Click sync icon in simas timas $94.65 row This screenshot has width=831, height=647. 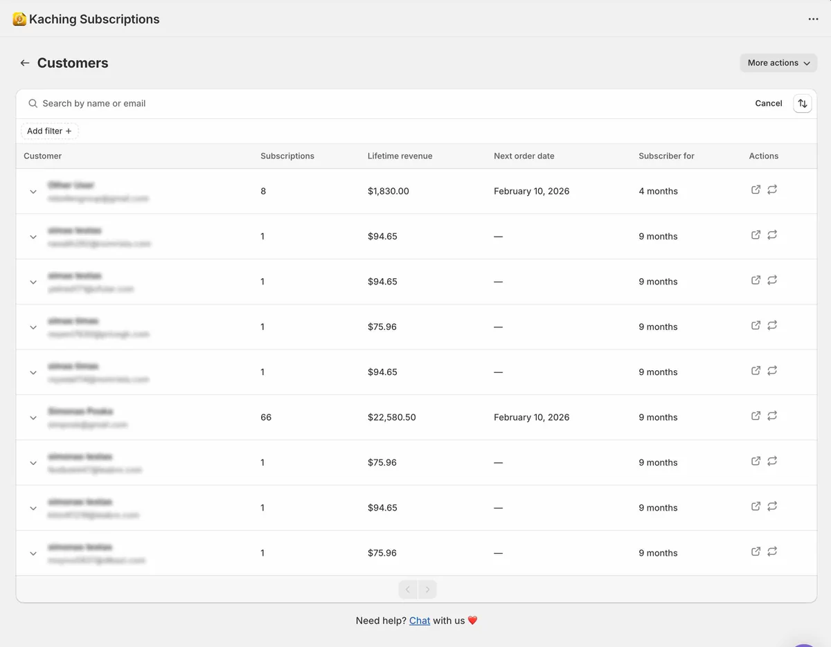click(772, 371)
